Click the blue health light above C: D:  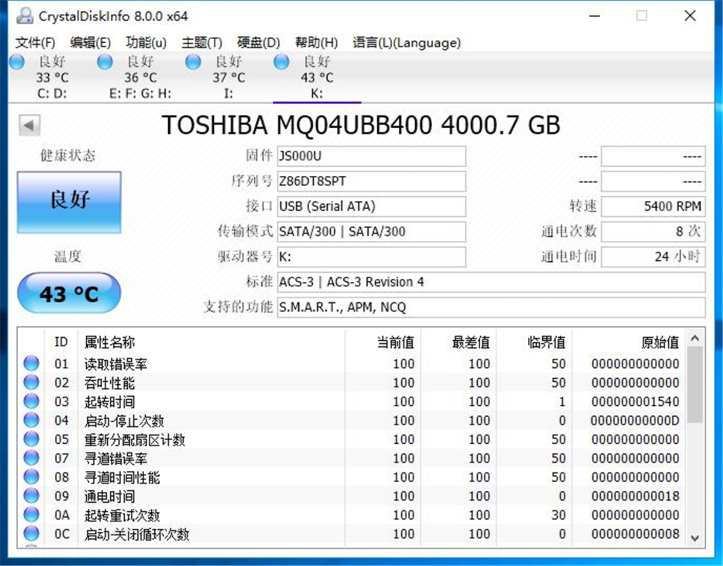[x=17, y=61]
